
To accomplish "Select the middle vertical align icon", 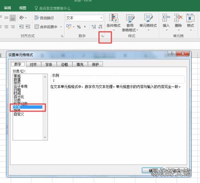I will (x=6, y=18).
